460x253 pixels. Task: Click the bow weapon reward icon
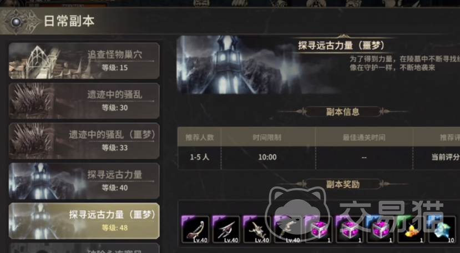tap(195, 230)
